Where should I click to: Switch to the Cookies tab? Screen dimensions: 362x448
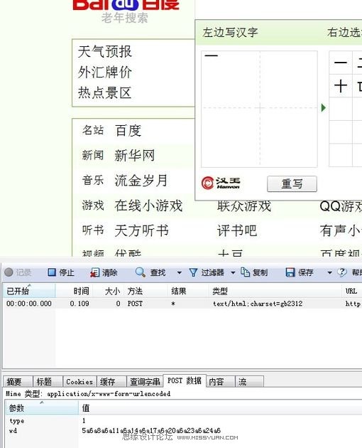79,382
